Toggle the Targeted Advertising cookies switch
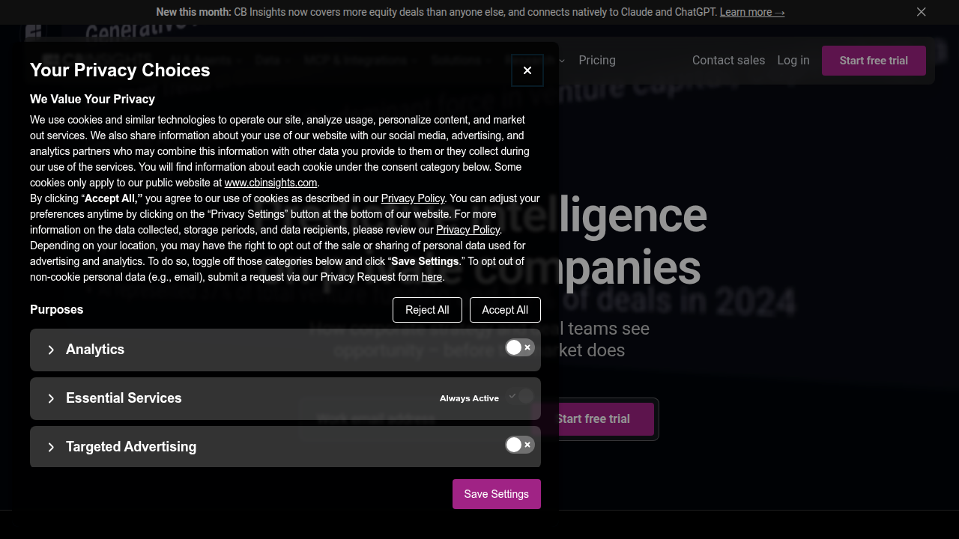959x539 pixels. [519, 445]
